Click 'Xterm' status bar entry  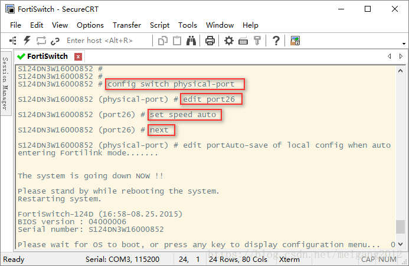pos(289,260)
